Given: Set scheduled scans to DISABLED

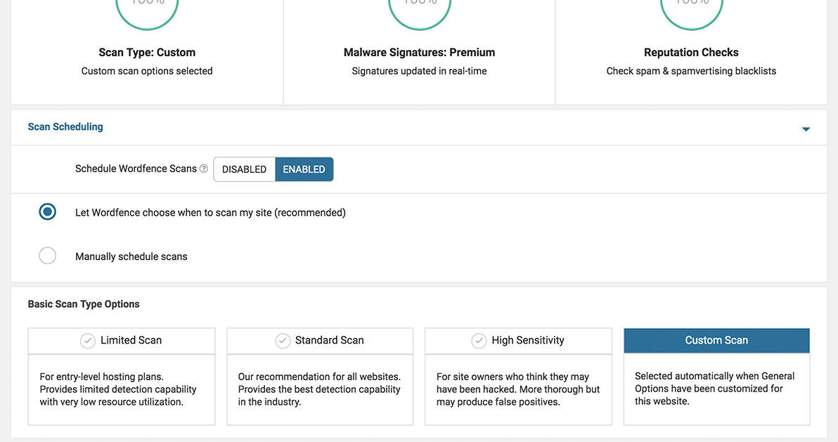Looking at the screenshot, I should click(244, 169).
